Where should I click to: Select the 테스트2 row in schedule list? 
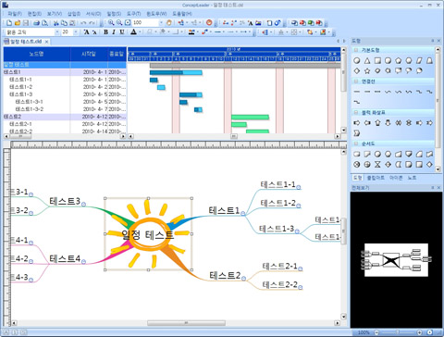(65, 117)
